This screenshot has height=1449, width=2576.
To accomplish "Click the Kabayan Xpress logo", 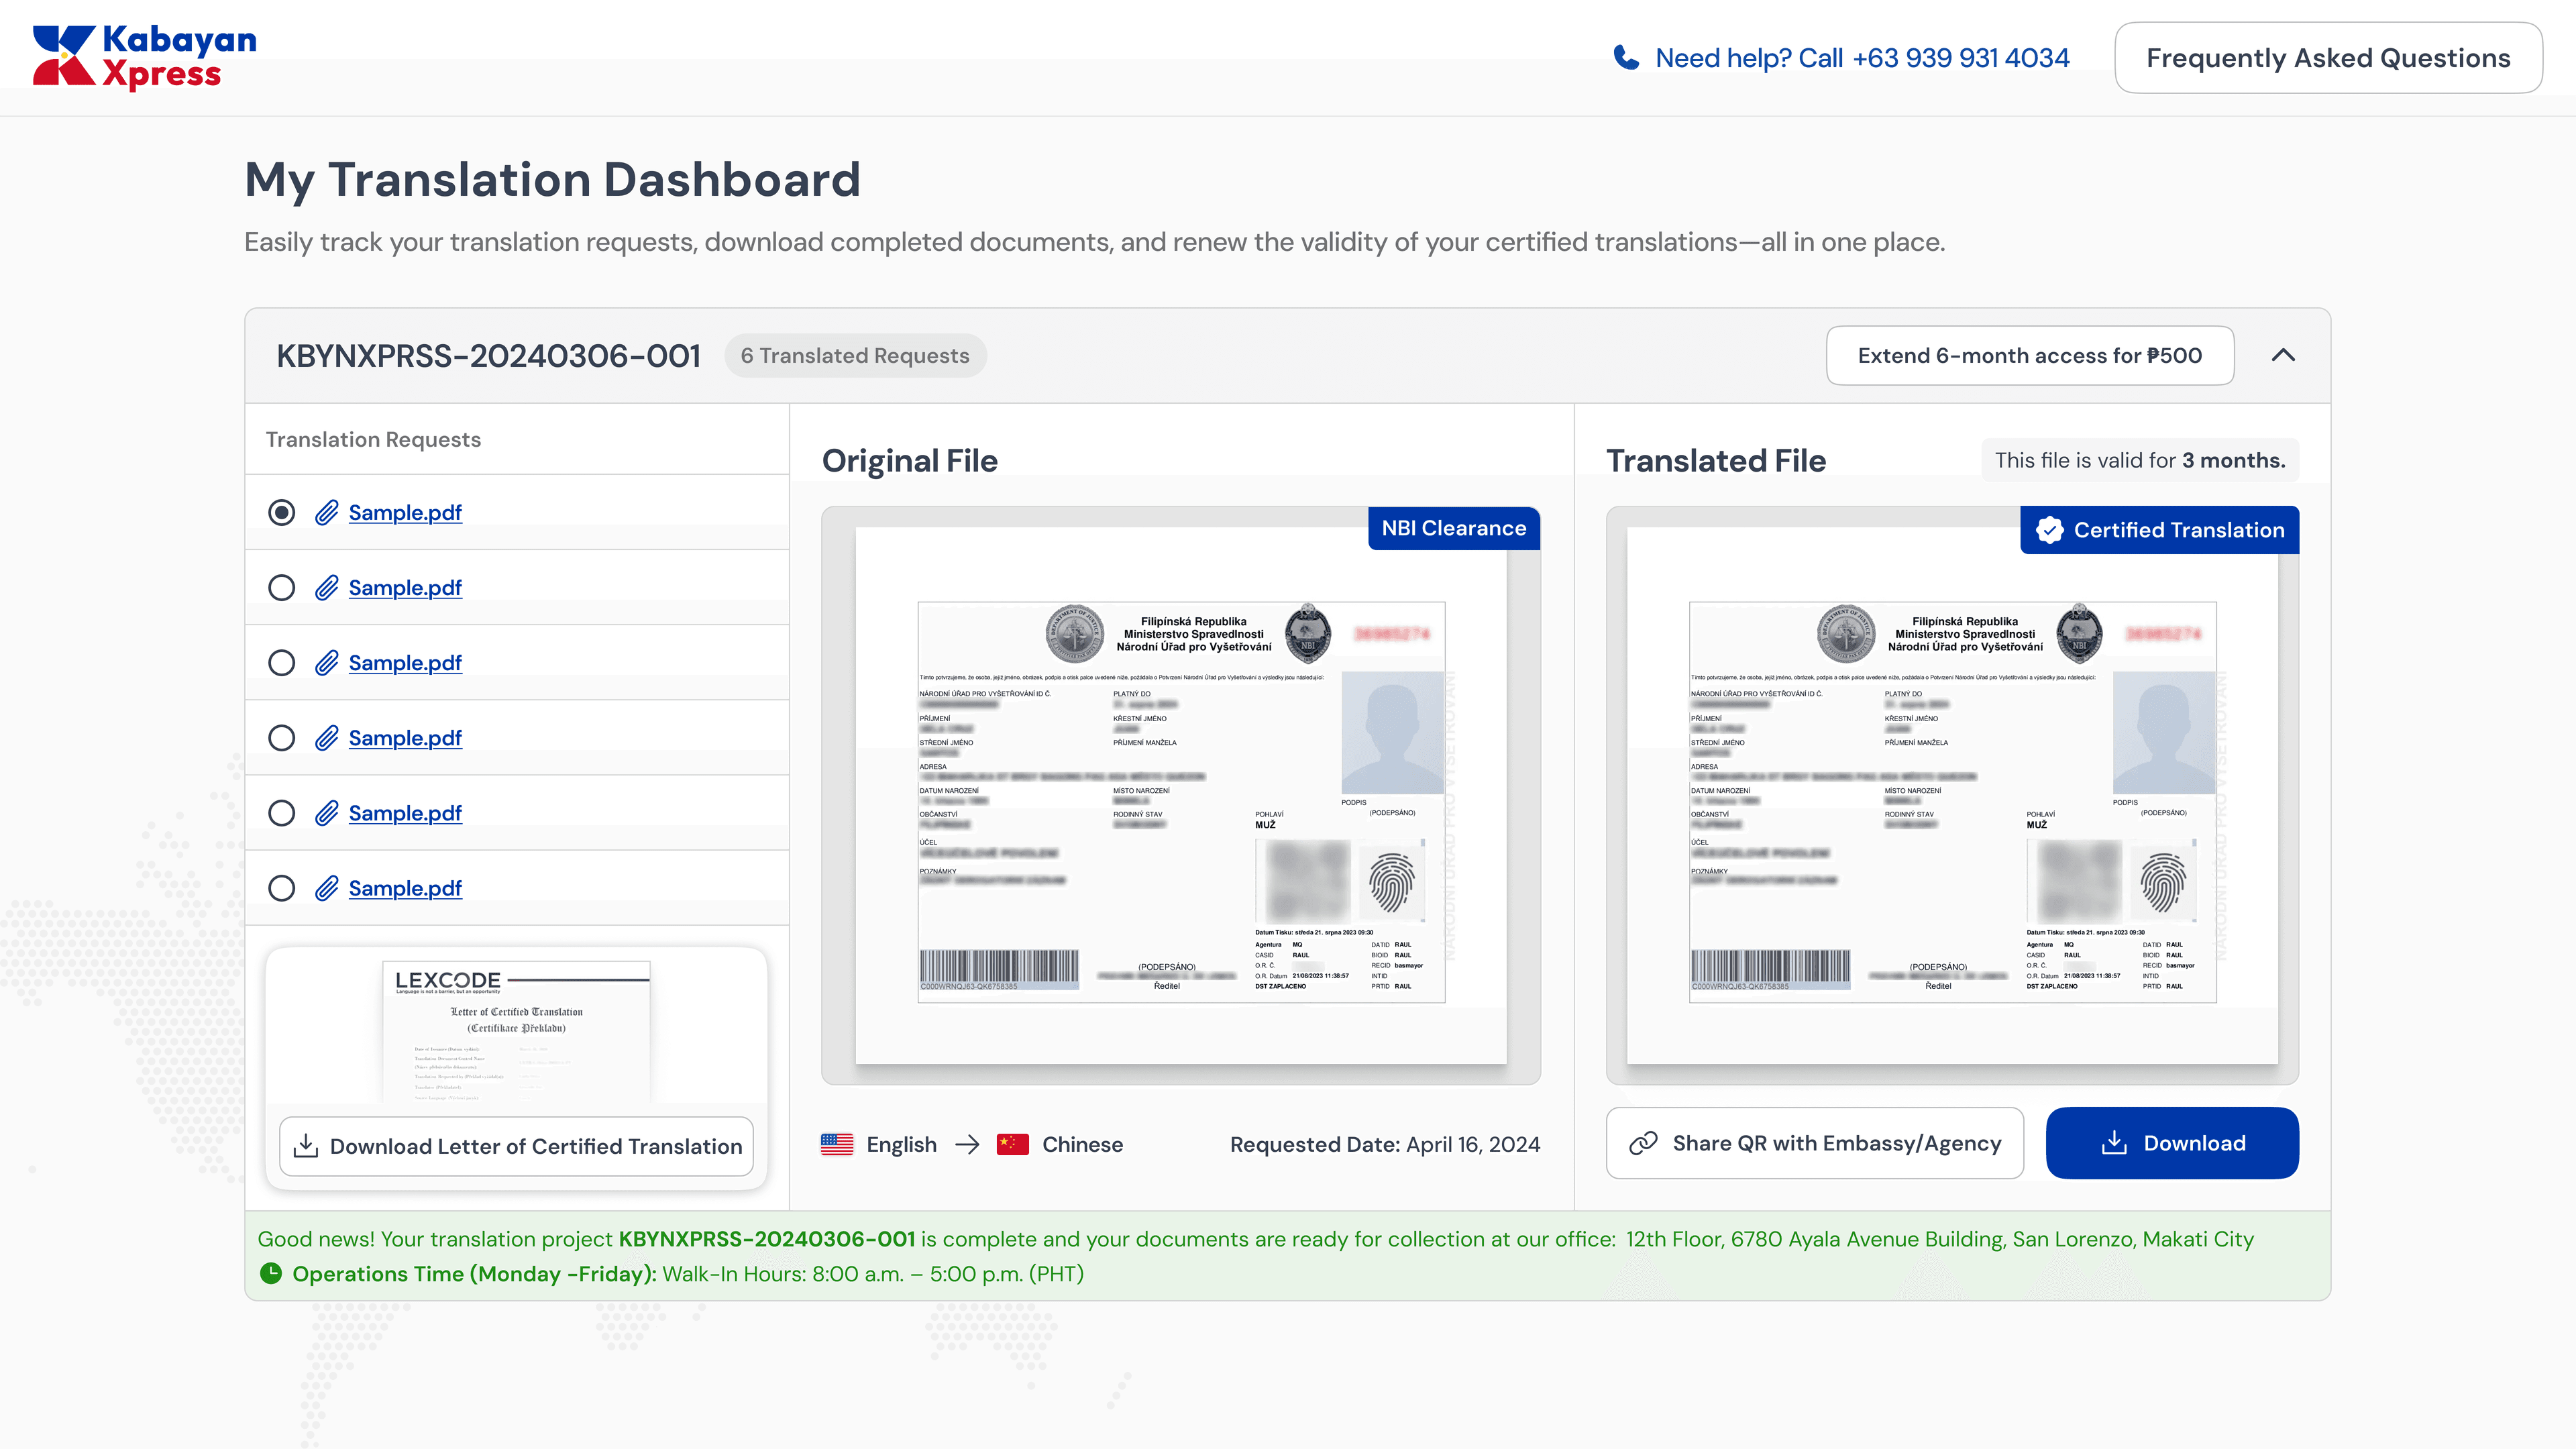I will coord(145,57).
